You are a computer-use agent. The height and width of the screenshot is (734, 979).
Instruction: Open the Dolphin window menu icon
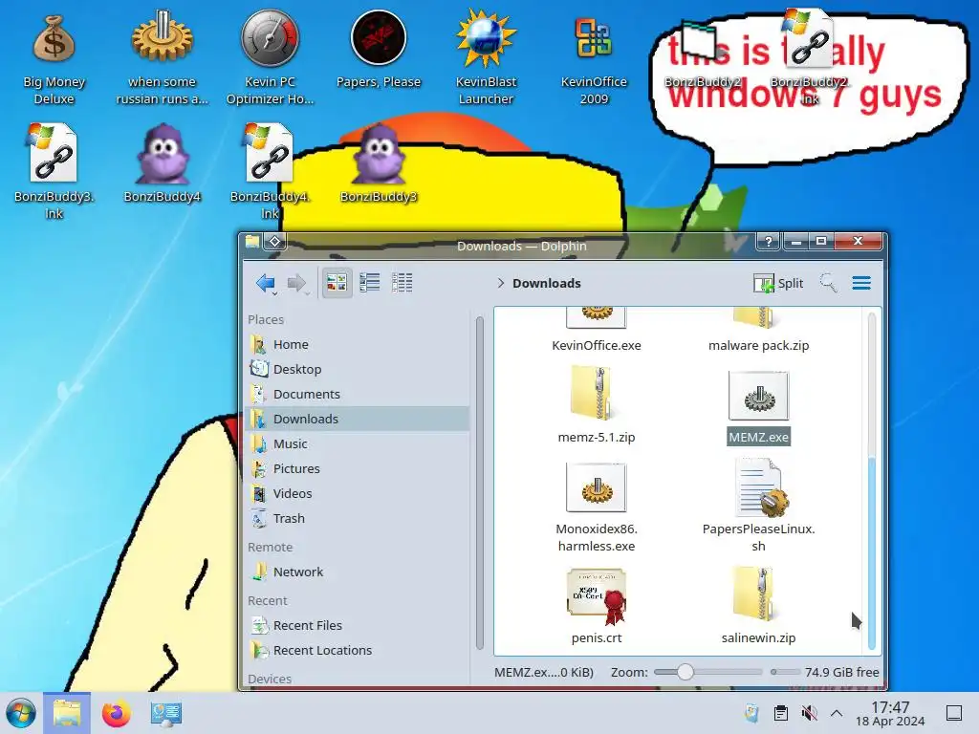click(x=252, y=242)
